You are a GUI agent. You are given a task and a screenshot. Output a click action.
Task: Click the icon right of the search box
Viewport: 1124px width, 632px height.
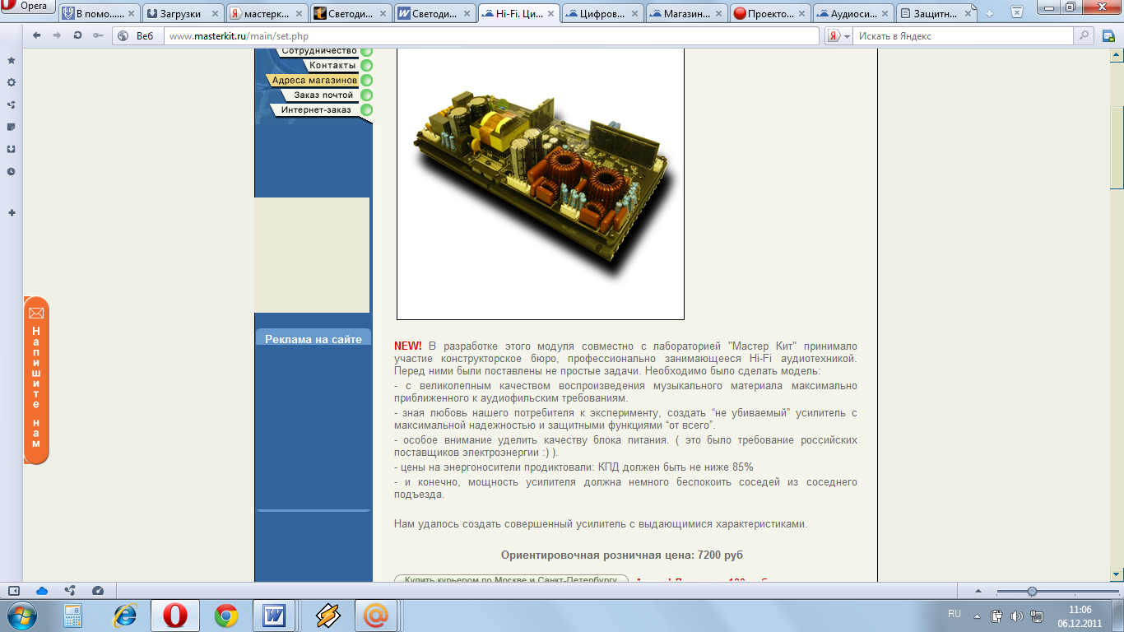[1109, 36]
